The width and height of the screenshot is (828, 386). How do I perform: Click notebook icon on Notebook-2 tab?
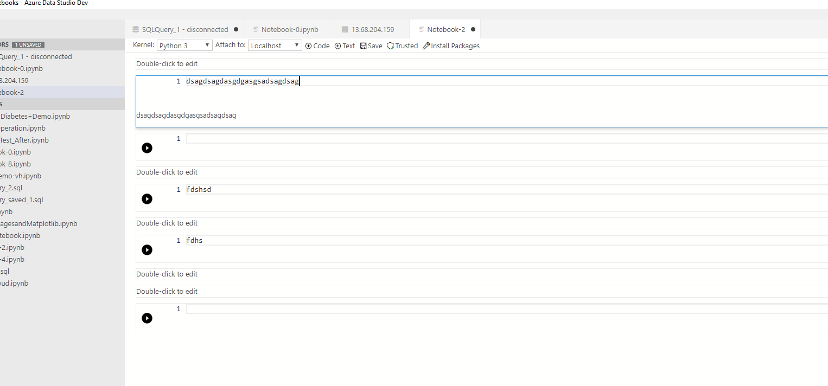422,29
